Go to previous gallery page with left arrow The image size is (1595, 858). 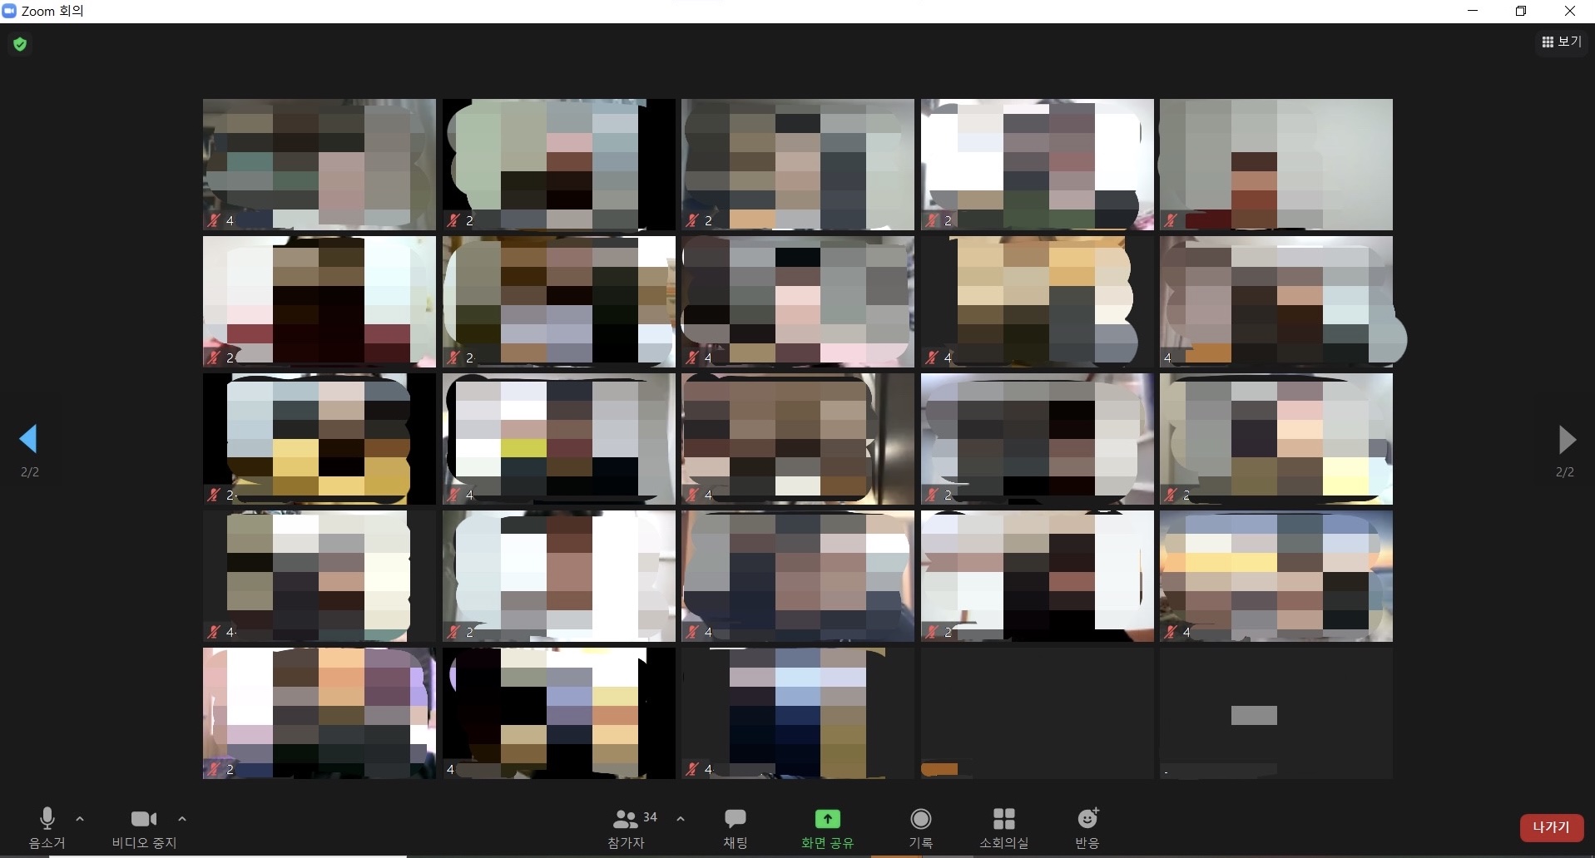coord(29,439)
